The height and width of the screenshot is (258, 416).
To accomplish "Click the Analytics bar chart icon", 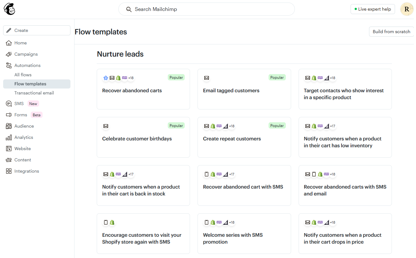I will pos(9,137).
